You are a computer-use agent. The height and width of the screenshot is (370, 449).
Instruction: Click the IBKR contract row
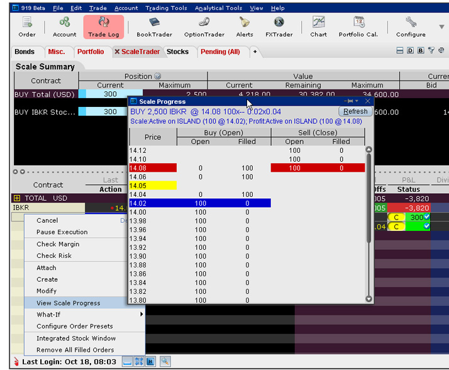tap(48, 208)
